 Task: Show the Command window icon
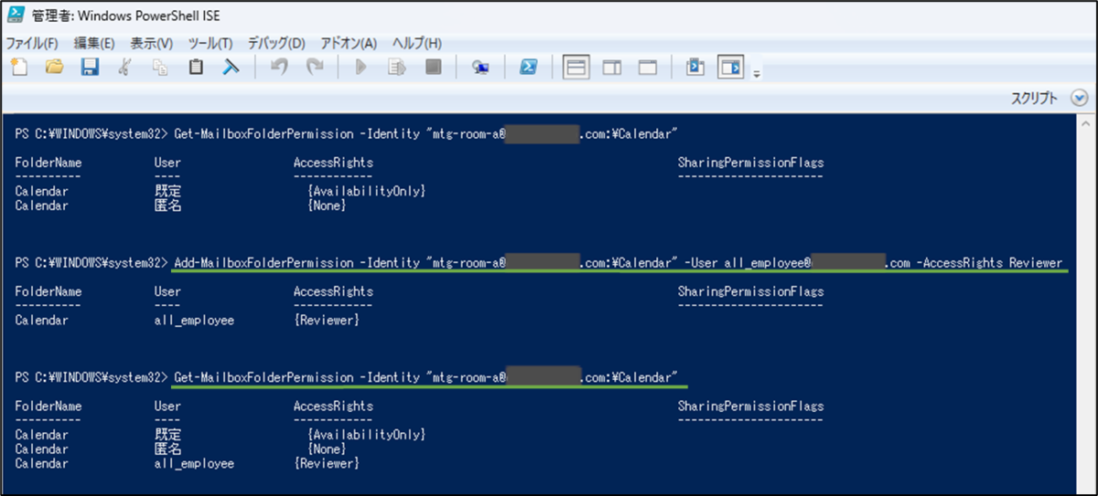point(695,67)
